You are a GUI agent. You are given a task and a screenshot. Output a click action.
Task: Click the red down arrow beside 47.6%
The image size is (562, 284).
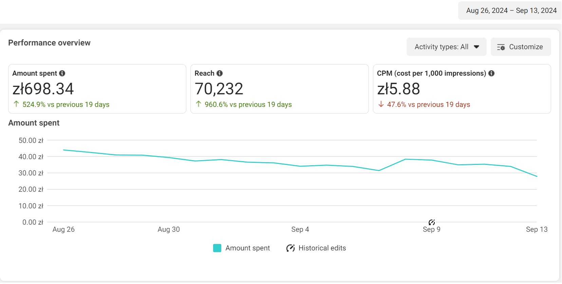pos(381,104)
